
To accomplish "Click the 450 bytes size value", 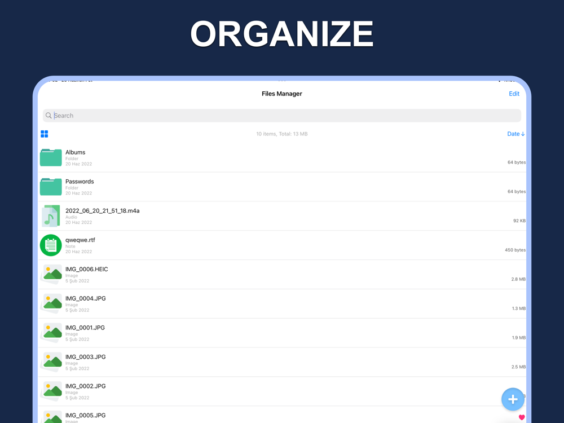I will pyautogui.click(x=515, y=250).
